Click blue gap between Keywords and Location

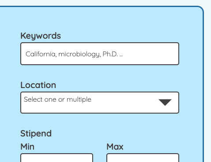coord(100,73)
